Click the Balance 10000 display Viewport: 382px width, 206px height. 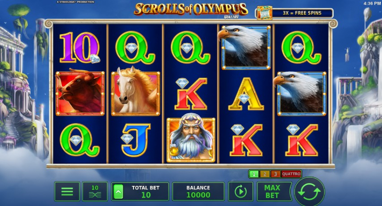(198, 191)
